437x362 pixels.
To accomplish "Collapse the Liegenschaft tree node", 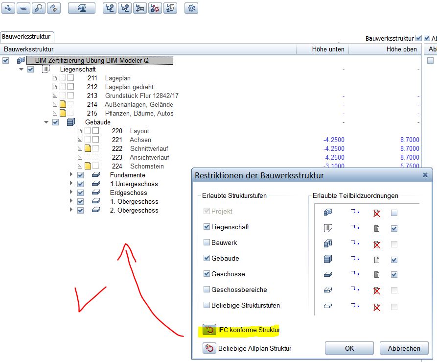I will [21, 70].
